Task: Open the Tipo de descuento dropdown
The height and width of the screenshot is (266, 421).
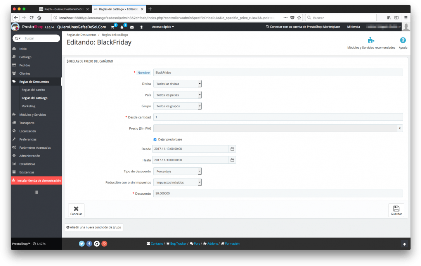Action: pyautogui.click(x=177, y=172)
